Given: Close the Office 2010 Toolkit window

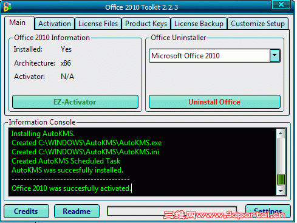Looking at the screenshot, I should tap(281, 4).
